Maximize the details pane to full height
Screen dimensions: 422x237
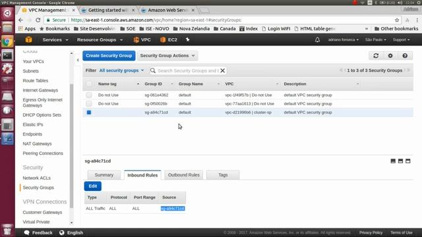(x=408, y=161)
